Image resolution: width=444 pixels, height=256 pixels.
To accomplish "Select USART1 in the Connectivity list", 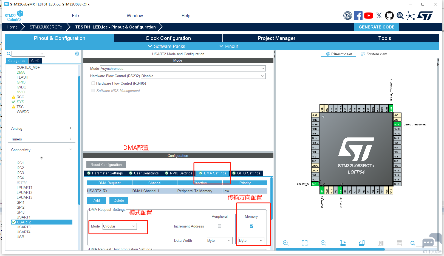I will [x=24, y=217].
